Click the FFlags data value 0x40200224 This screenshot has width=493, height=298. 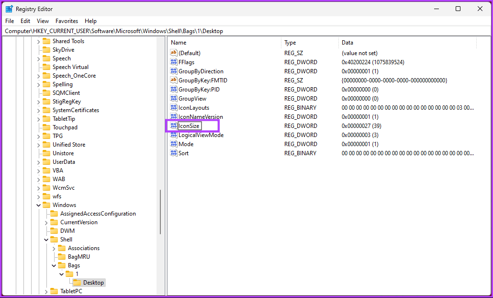coord(373,62)
